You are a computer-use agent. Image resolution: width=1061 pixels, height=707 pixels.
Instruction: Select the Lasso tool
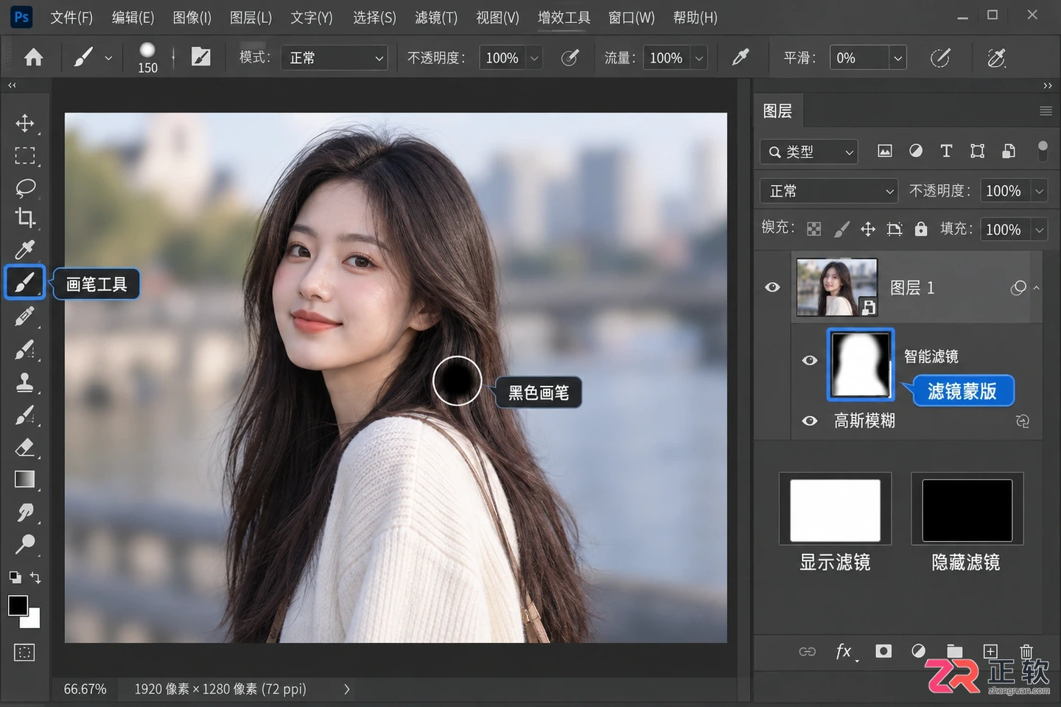click(25, 187)
